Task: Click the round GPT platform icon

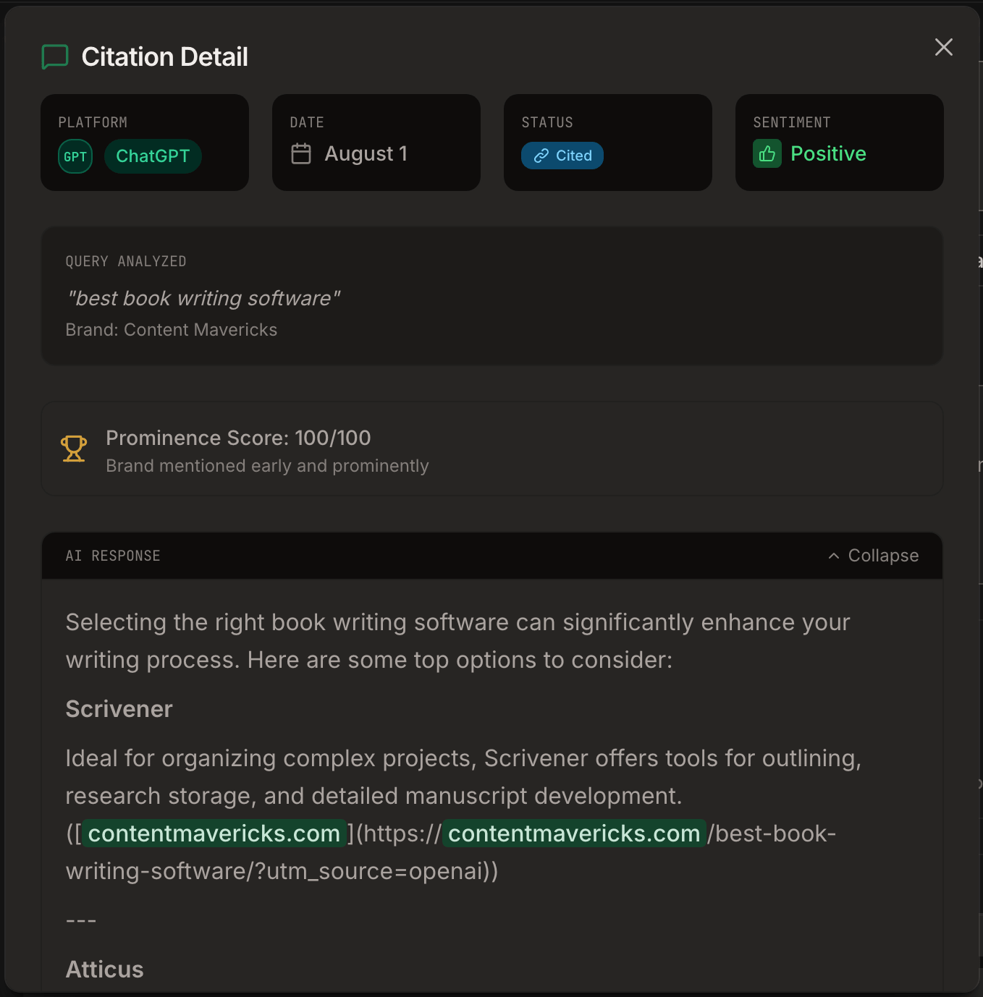Action: 75,156
